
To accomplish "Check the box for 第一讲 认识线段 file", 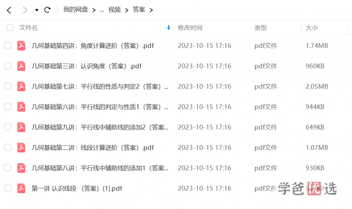I will pos(8,188).
